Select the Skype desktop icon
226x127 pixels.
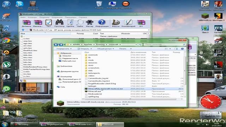(19, 5)
